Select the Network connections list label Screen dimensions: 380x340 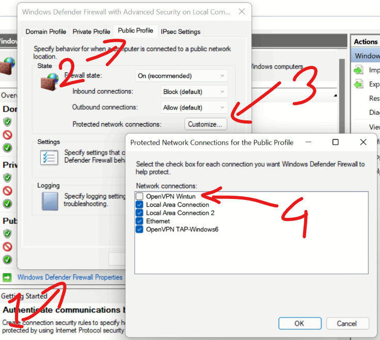click(167, 186)
